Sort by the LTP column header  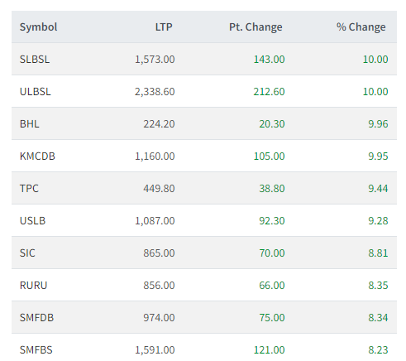(164, 27)
